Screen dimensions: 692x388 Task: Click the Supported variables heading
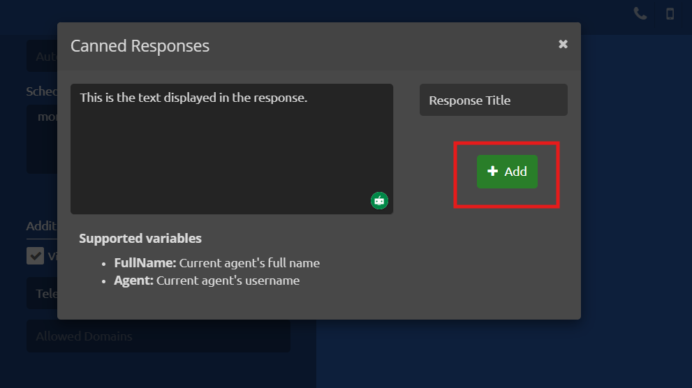140,239
